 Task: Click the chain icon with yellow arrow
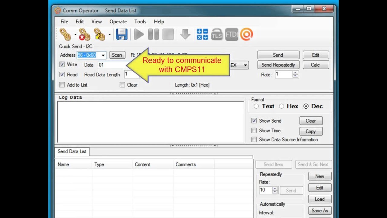pos(99,34)
